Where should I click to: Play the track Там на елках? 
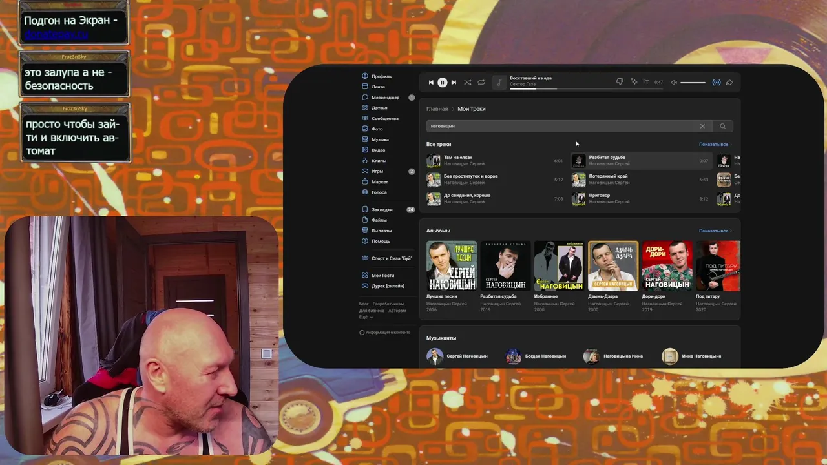pos(494,160)
